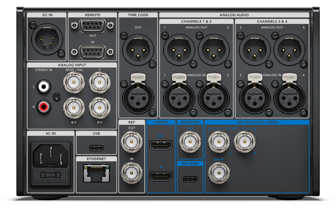Click the USB-C port under USB label
Image resolution: width=336 pixels, height=210 pixels.
click(96, 148)
